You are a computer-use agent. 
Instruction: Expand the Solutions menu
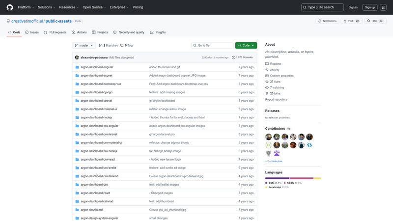pyautogui.click(x=46, y=7)
